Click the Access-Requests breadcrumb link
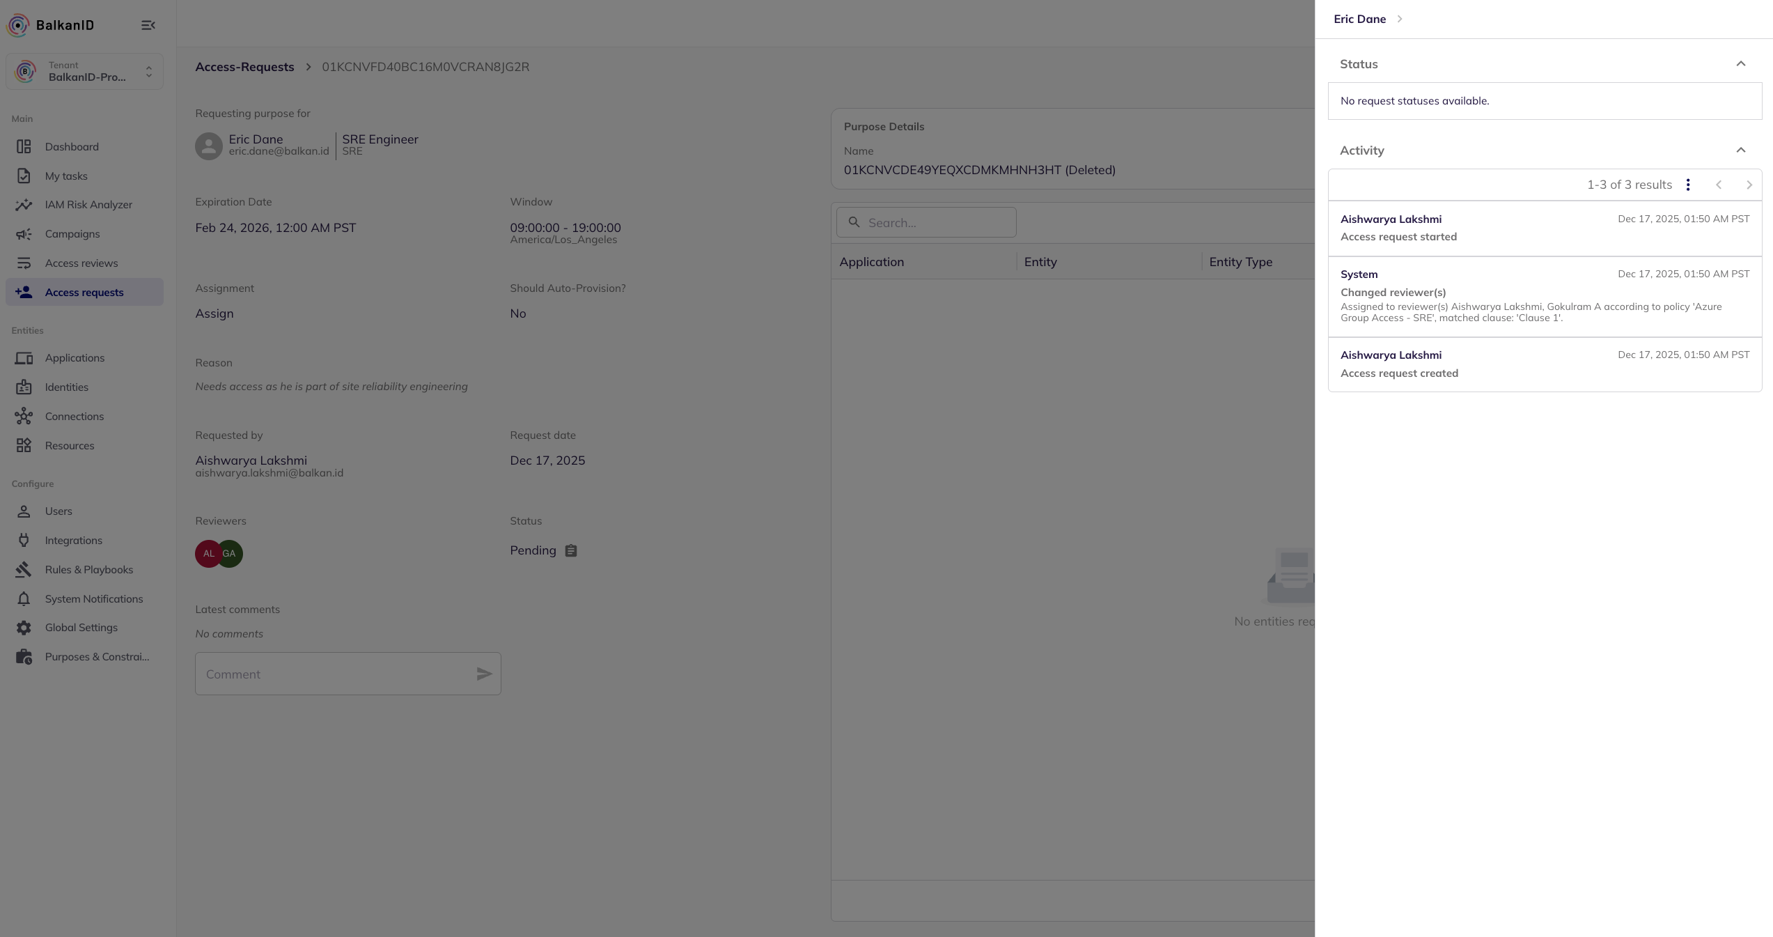Viewport: 1773px width, 937px height. pyautogui.click(x=244, y=67)
